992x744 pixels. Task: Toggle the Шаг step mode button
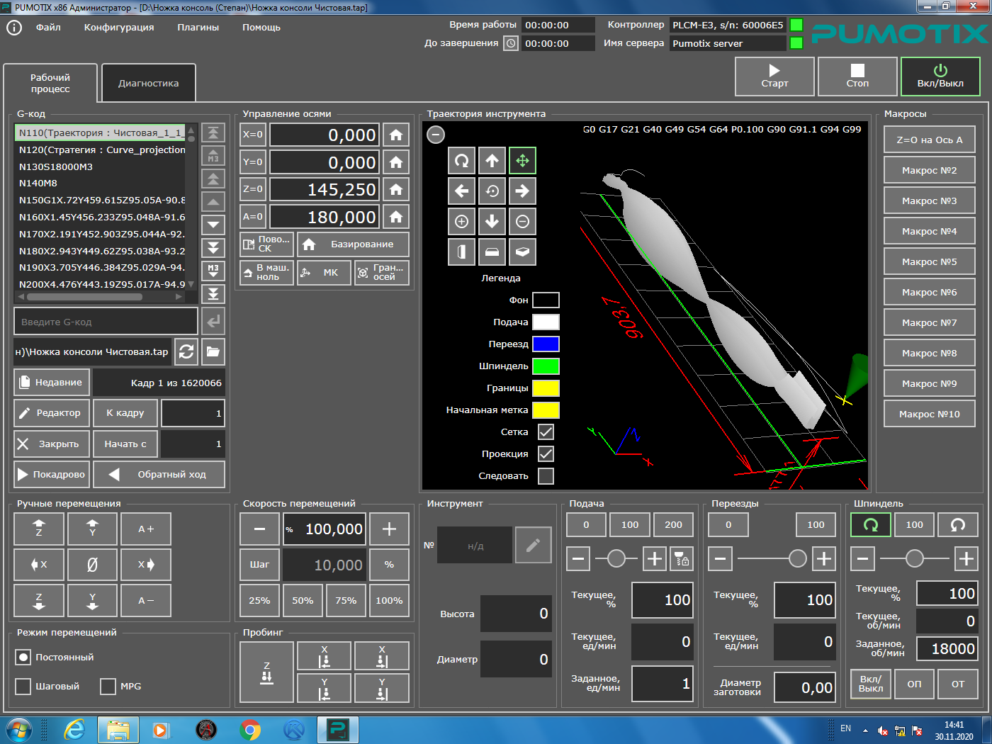pyautogui.click(x=259, y=565)
